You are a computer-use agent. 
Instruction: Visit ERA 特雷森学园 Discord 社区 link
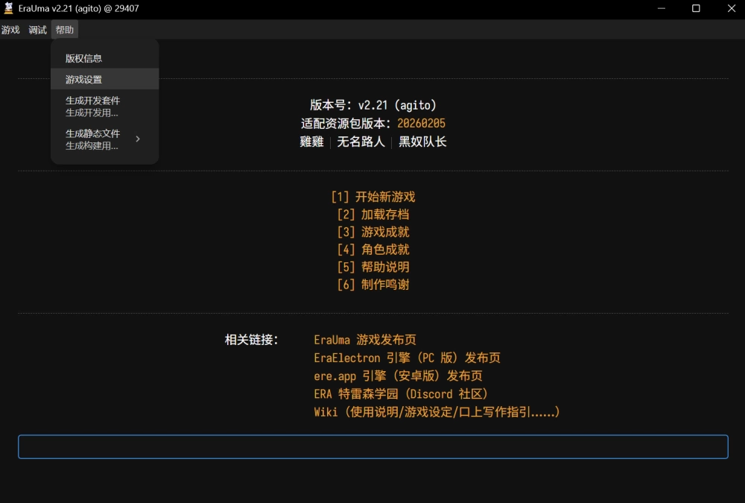(x=401, y=394)
